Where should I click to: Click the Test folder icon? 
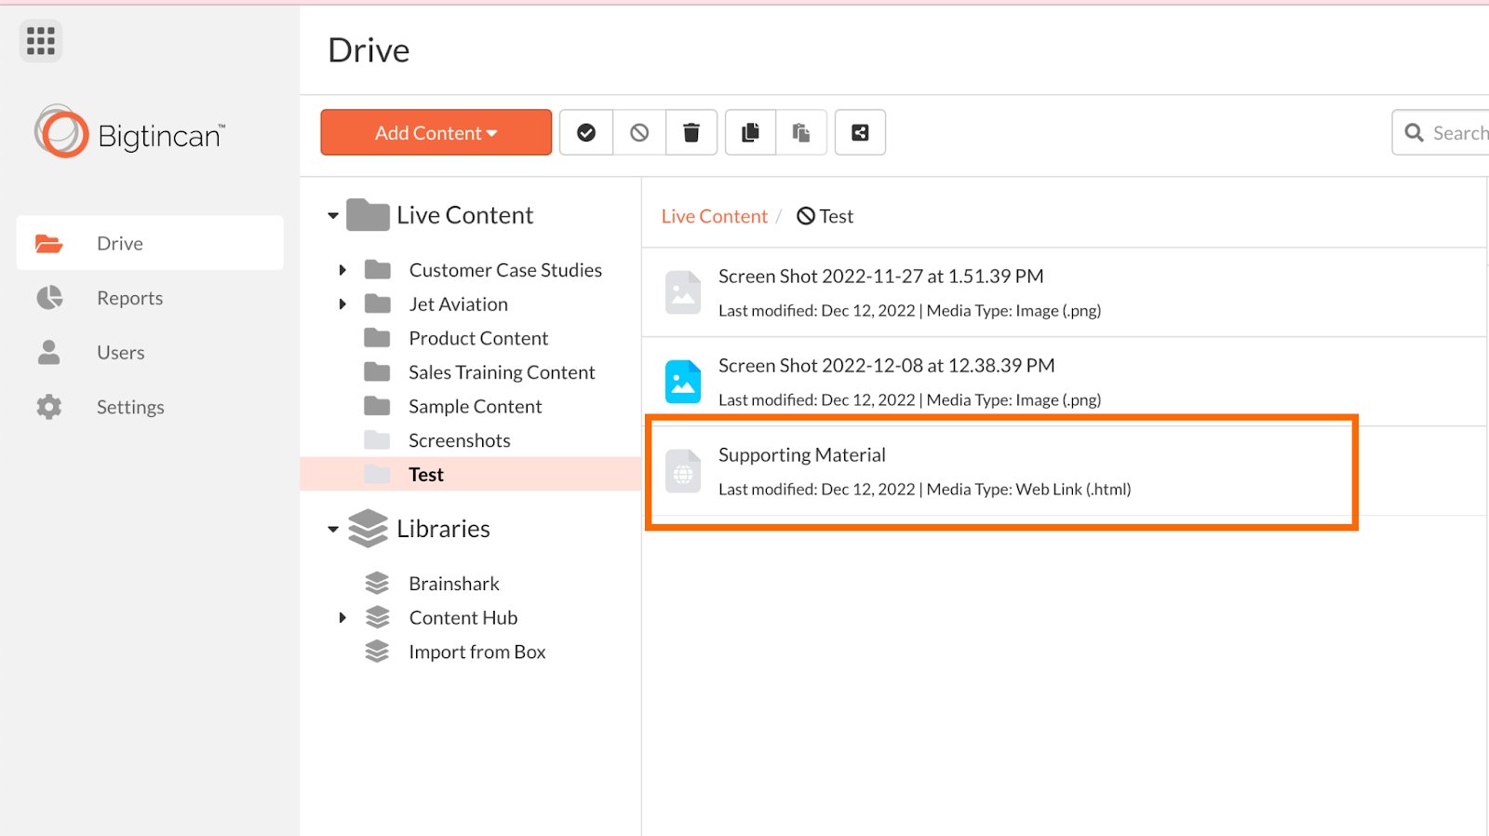coord(377,474)
